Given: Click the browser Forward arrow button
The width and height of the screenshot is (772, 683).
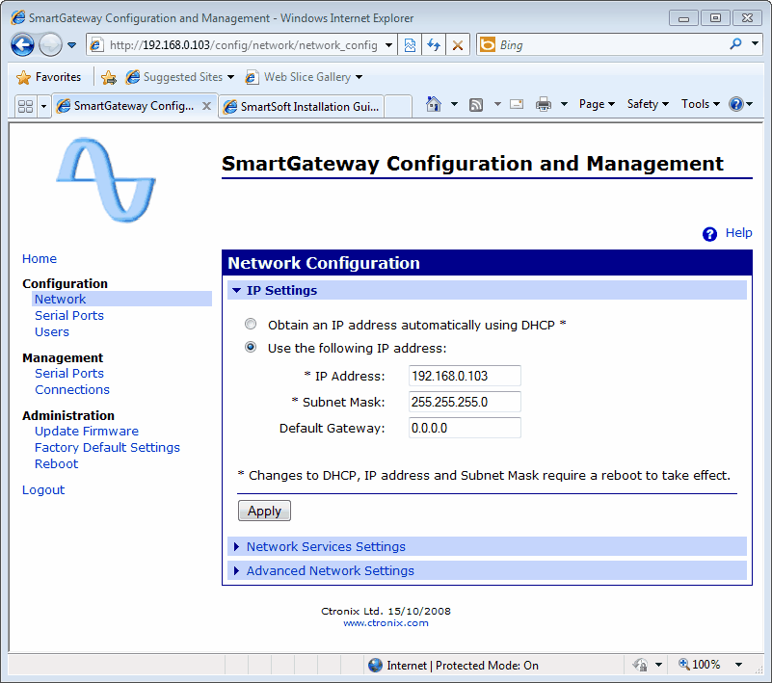Looking at the screenshot, I should pyautogui.click(x=50, y=45).
